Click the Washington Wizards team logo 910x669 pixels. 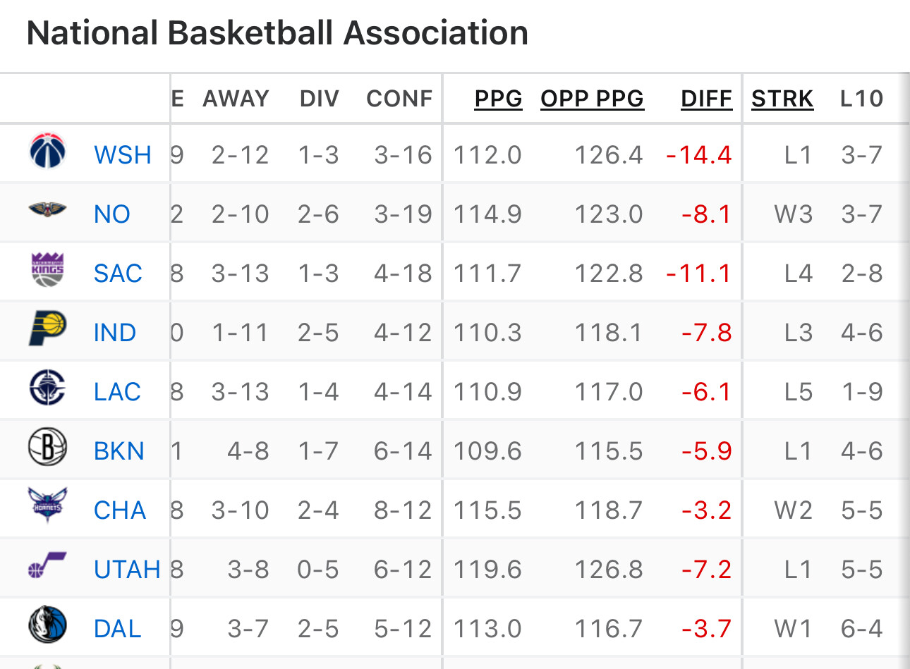[47, 152]
